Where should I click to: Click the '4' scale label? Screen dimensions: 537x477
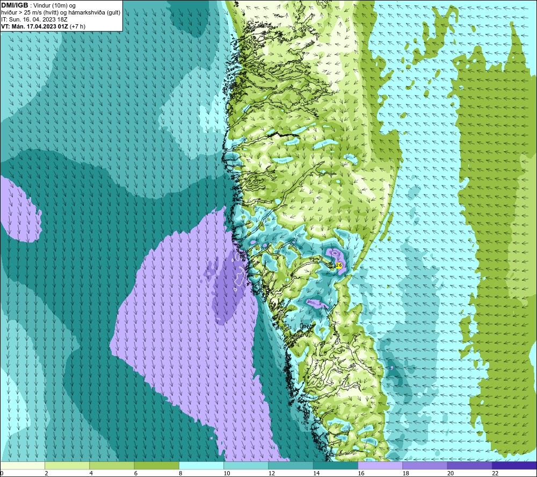[91, 473]
